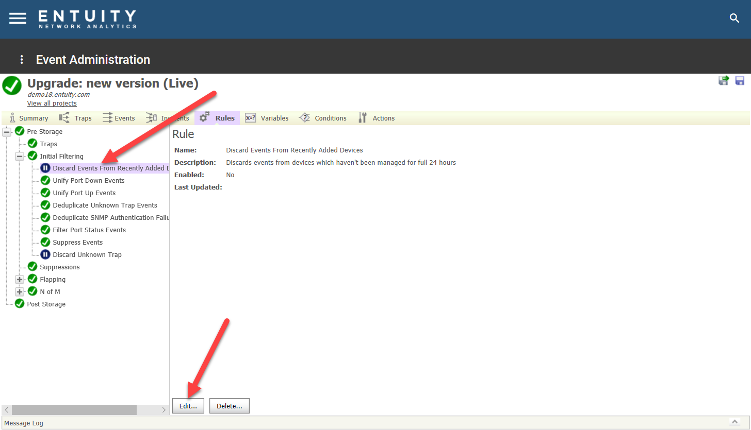Click the large green project status checkmark
Image resolution: width=751 pixels, height=430 pixels.
pyautogui.click(x=12, y=85)
